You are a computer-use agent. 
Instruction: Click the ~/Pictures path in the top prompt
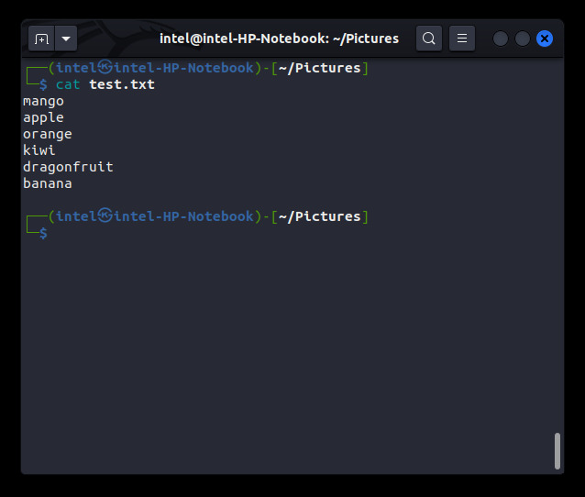[x=319, y=68]
